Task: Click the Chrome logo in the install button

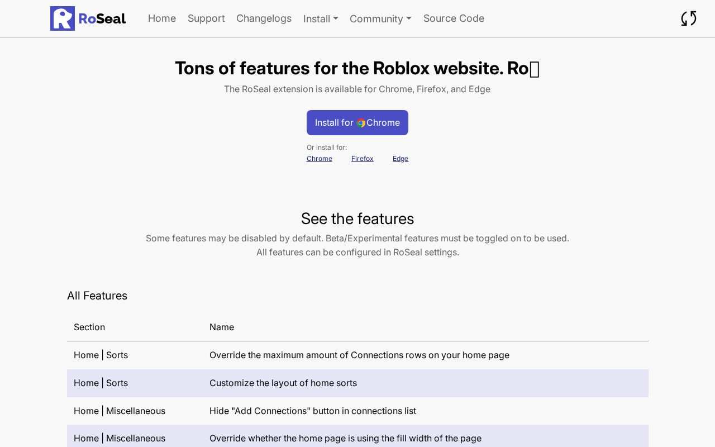Action: 361,123
